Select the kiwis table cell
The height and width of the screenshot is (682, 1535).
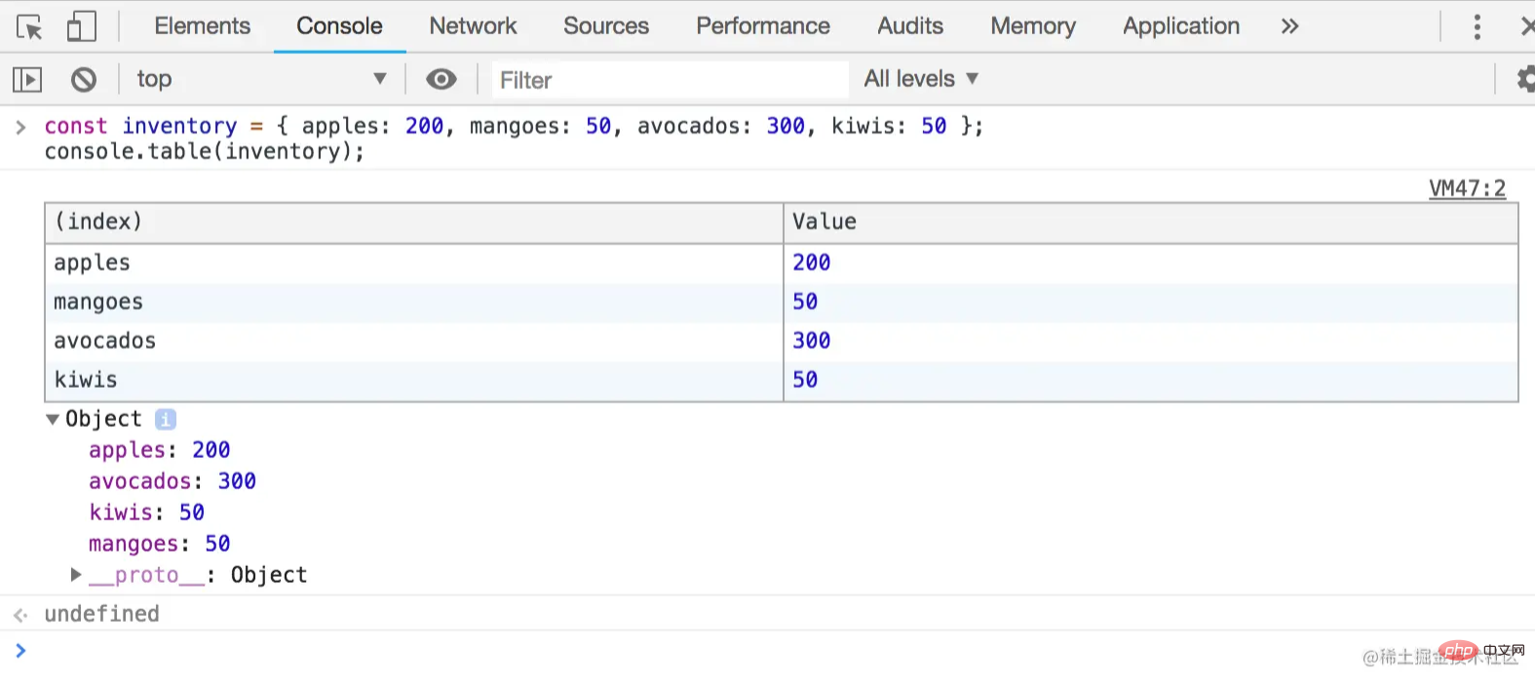(x=414, y=381)
